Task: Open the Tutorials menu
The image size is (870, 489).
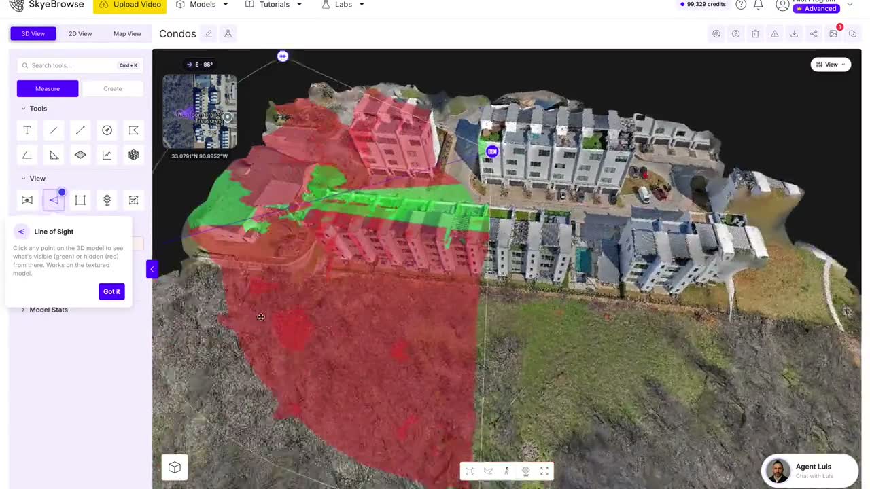Action: pyautogui.click(x=273, y=5)
